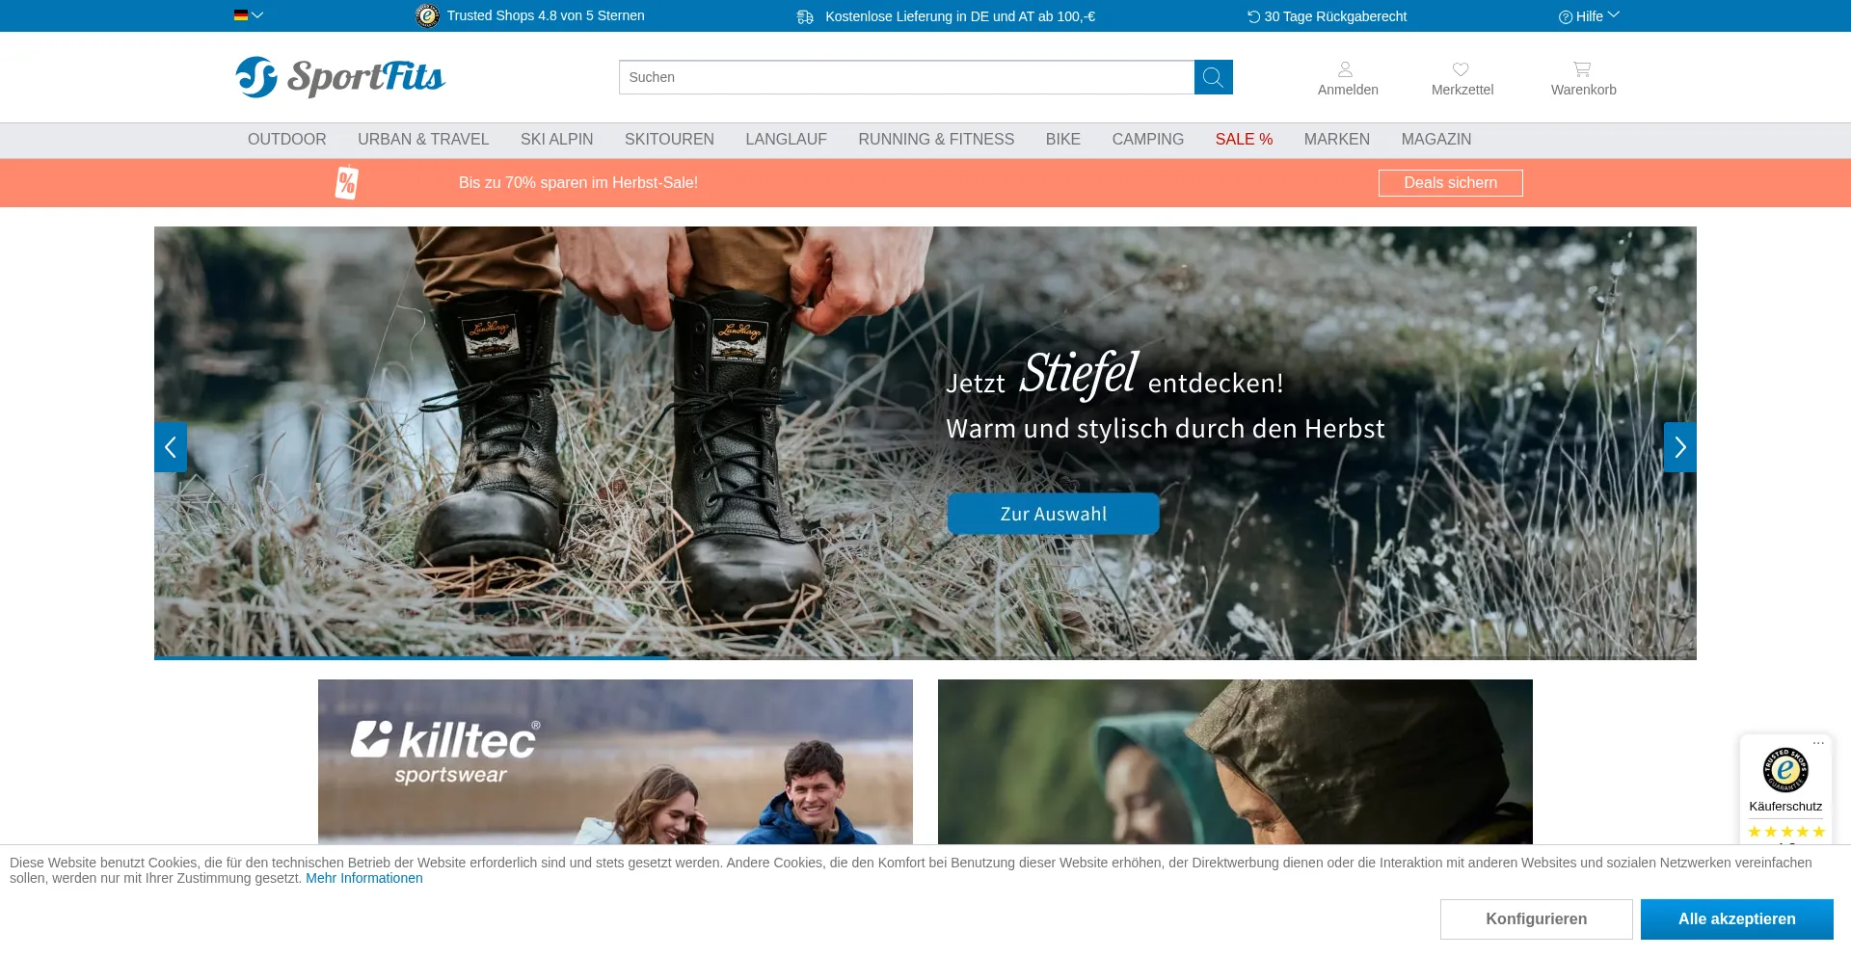Open the RUNNING & FITNESS menu
1851x957 pixels.
tap(935, 140)
